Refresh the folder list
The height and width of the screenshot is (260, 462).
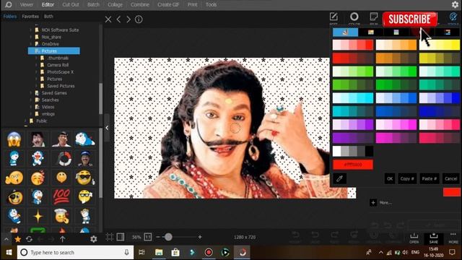tap(29, 239)
